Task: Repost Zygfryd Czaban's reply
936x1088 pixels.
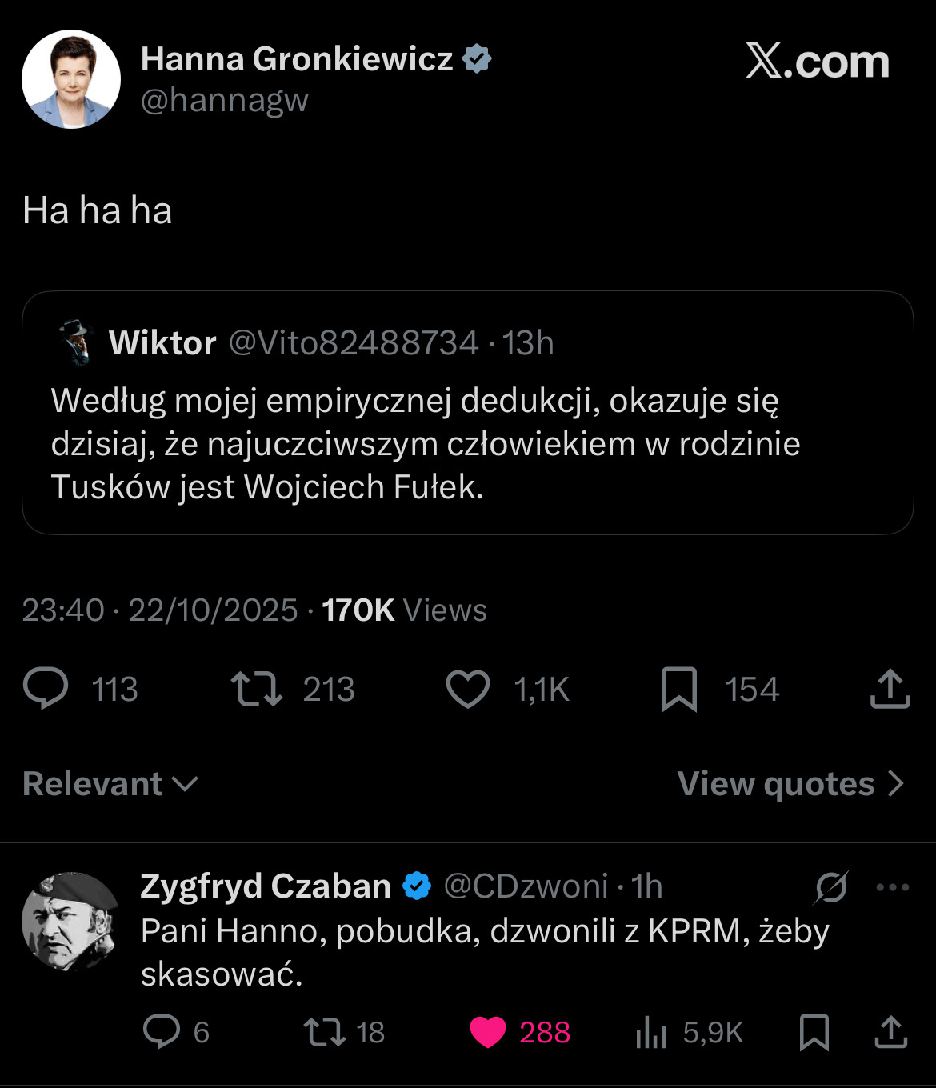Action: click(x=325, y=1032)
